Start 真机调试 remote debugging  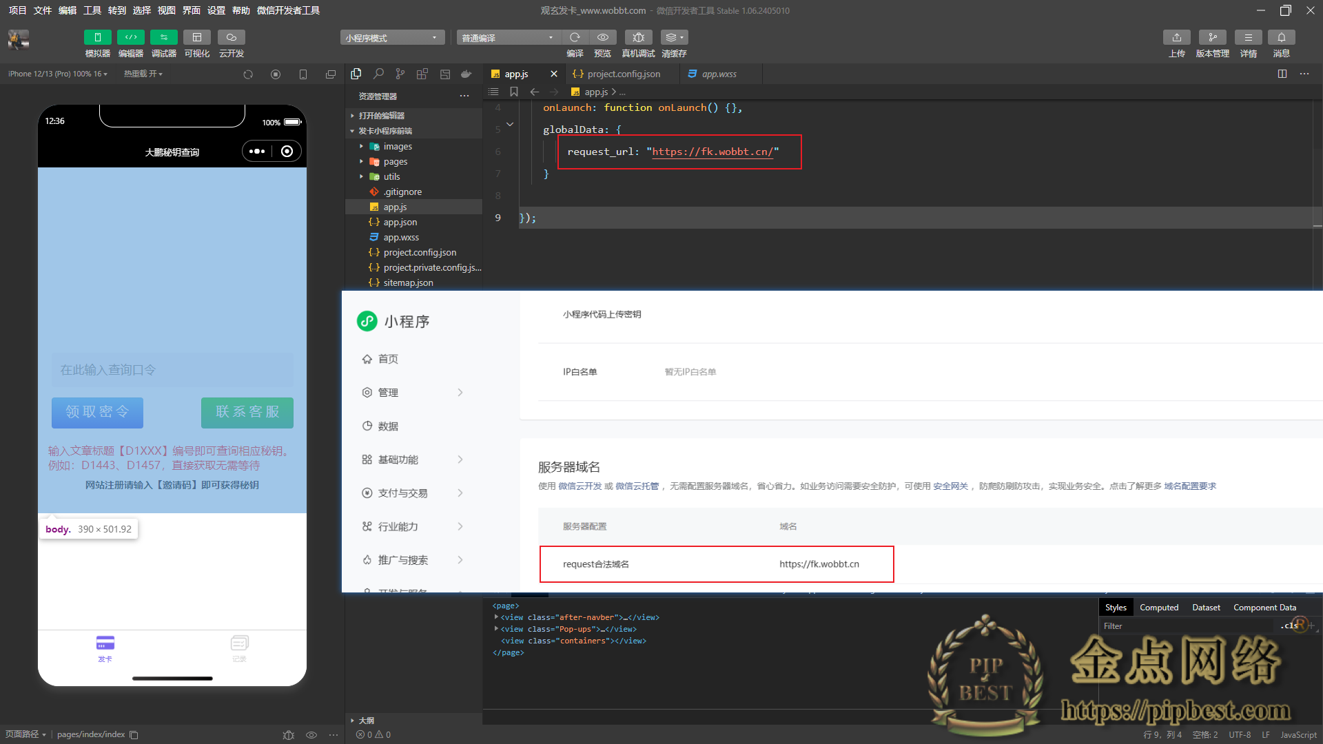pyautogui.click(x=638, y=37)
